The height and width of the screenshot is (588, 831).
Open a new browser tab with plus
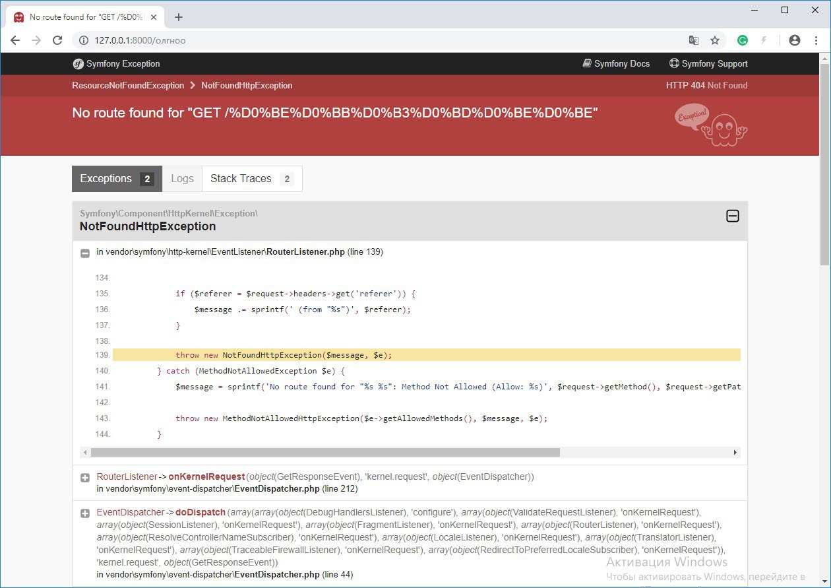click(x=178, y=17)
